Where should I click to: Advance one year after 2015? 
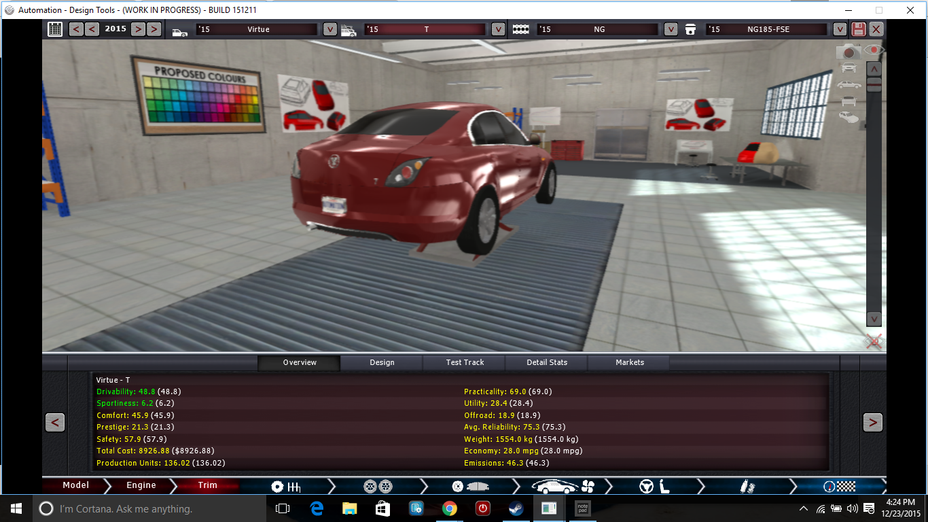(x=138, y=29)
